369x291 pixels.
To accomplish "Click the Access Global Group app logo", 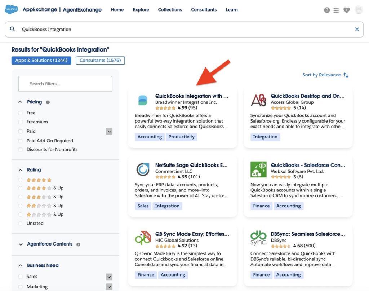I will tap(258, 100).
